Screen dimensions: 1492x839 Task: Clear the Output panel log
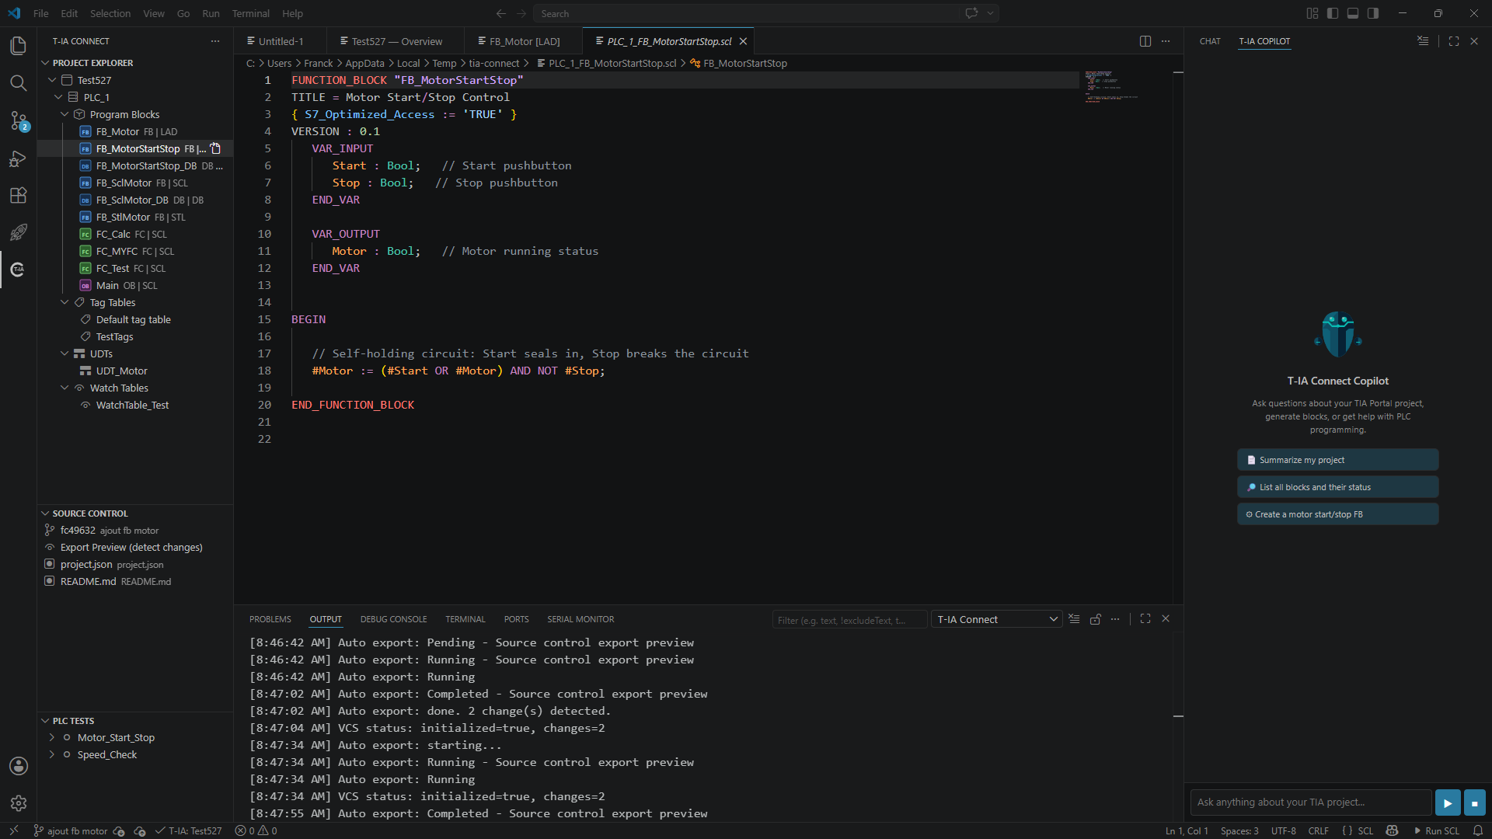(x=1074, y=619)
